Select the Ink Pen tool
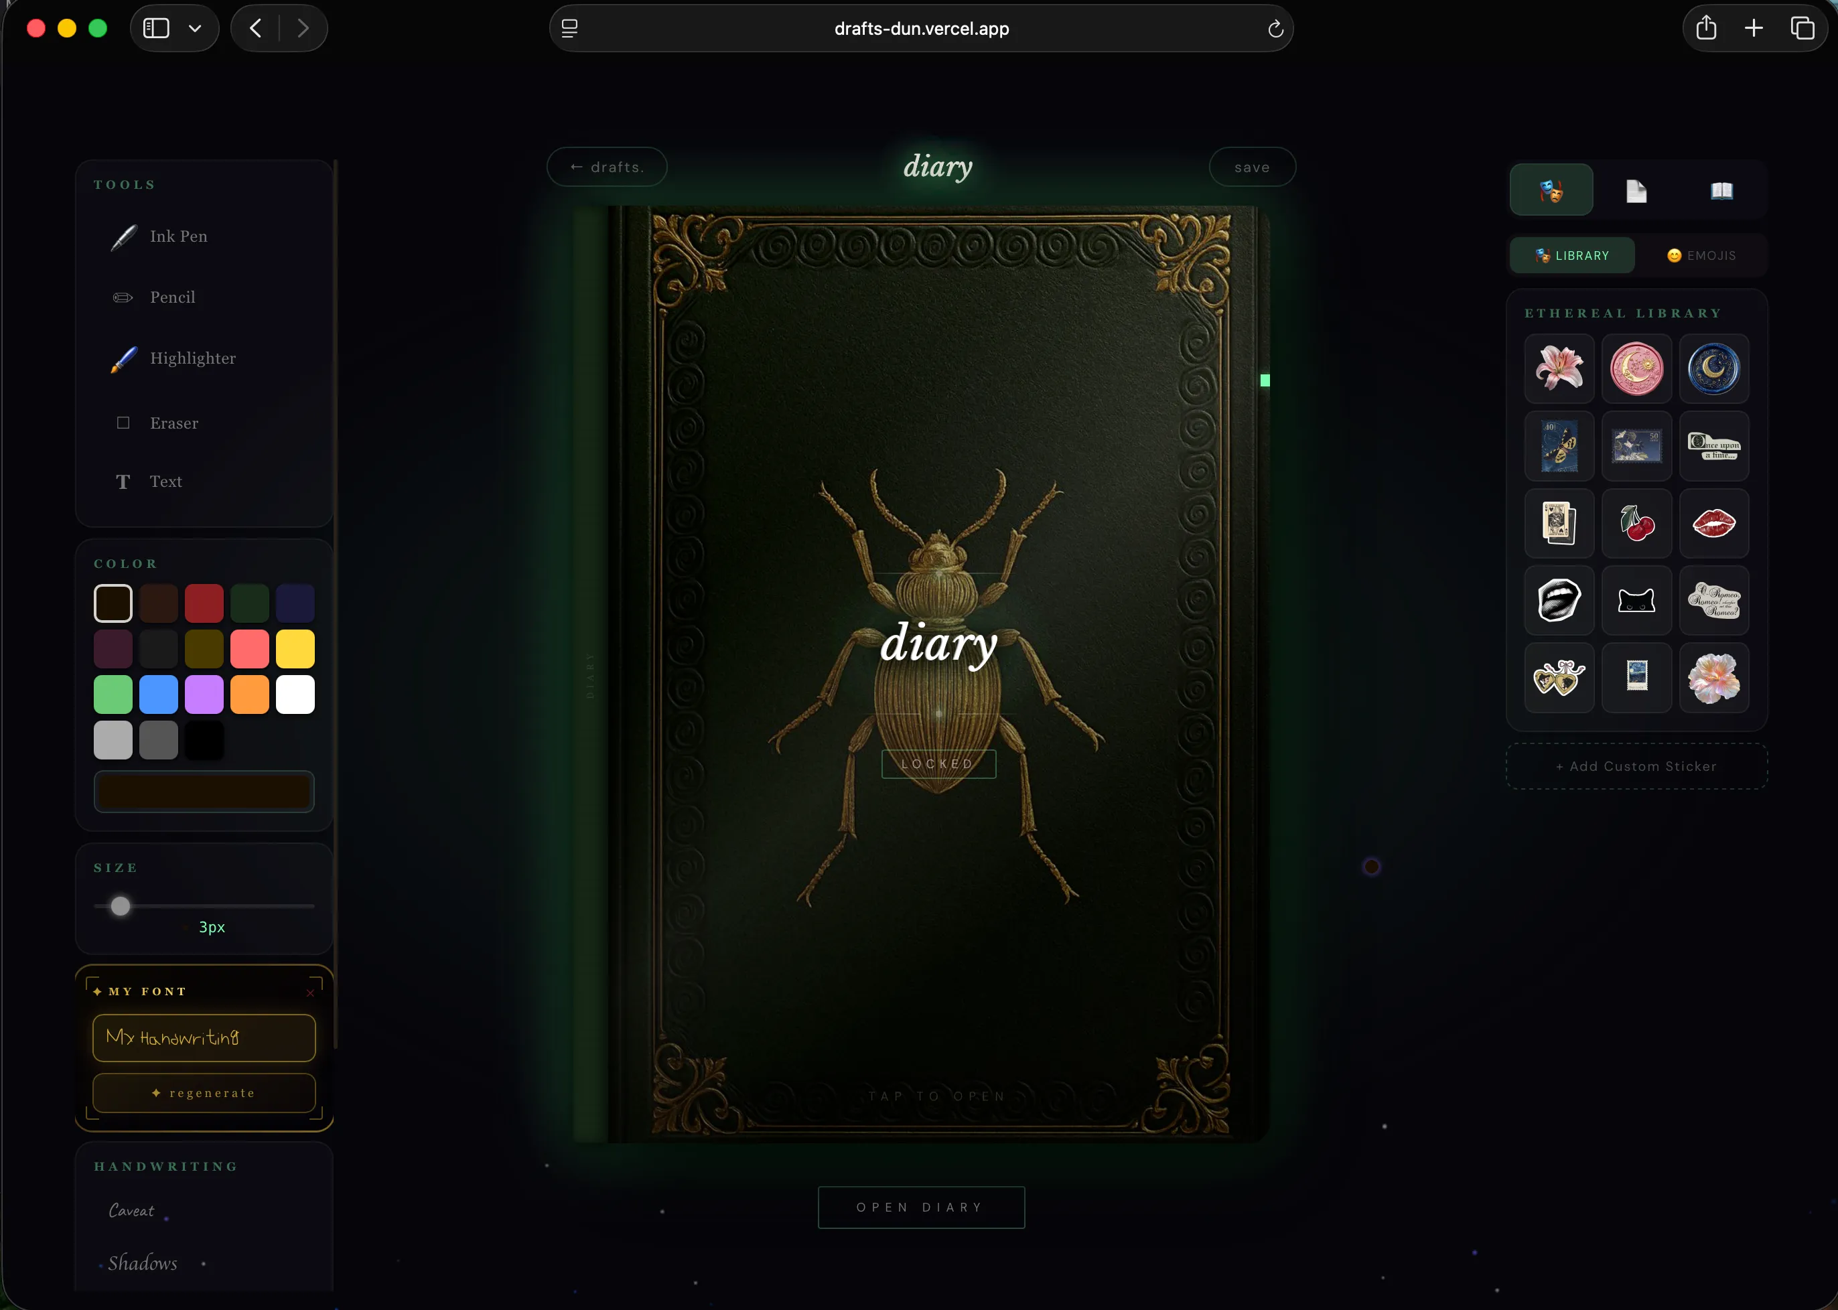1838x1310 pixels. pyautogui.click(x=178, y=236)
